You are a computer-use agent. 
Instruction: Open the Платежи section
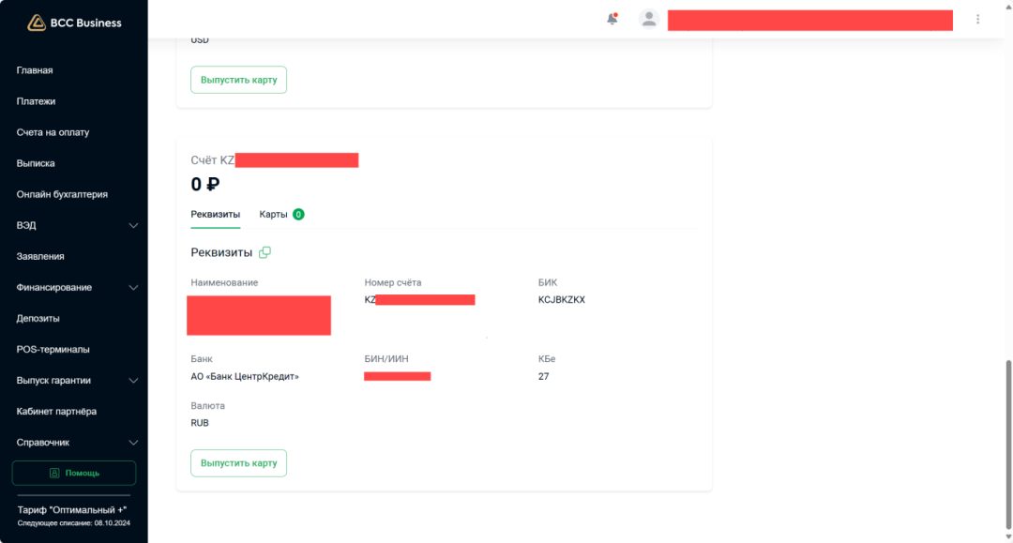coord(36,101)
